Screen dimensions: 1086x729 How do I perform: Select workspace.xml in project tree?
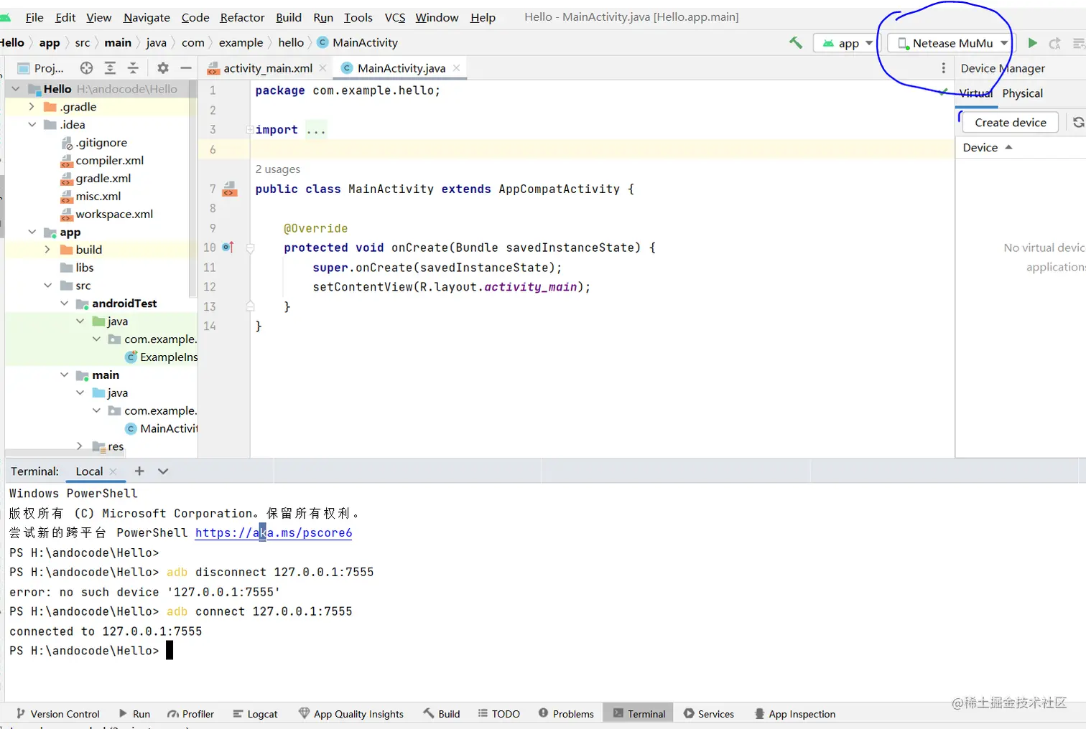(x=106, y=214)
